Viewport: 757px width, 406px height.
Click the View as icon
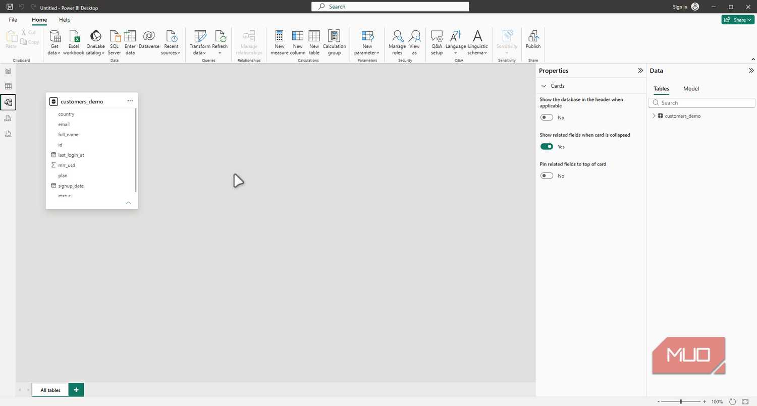[414, 36]
